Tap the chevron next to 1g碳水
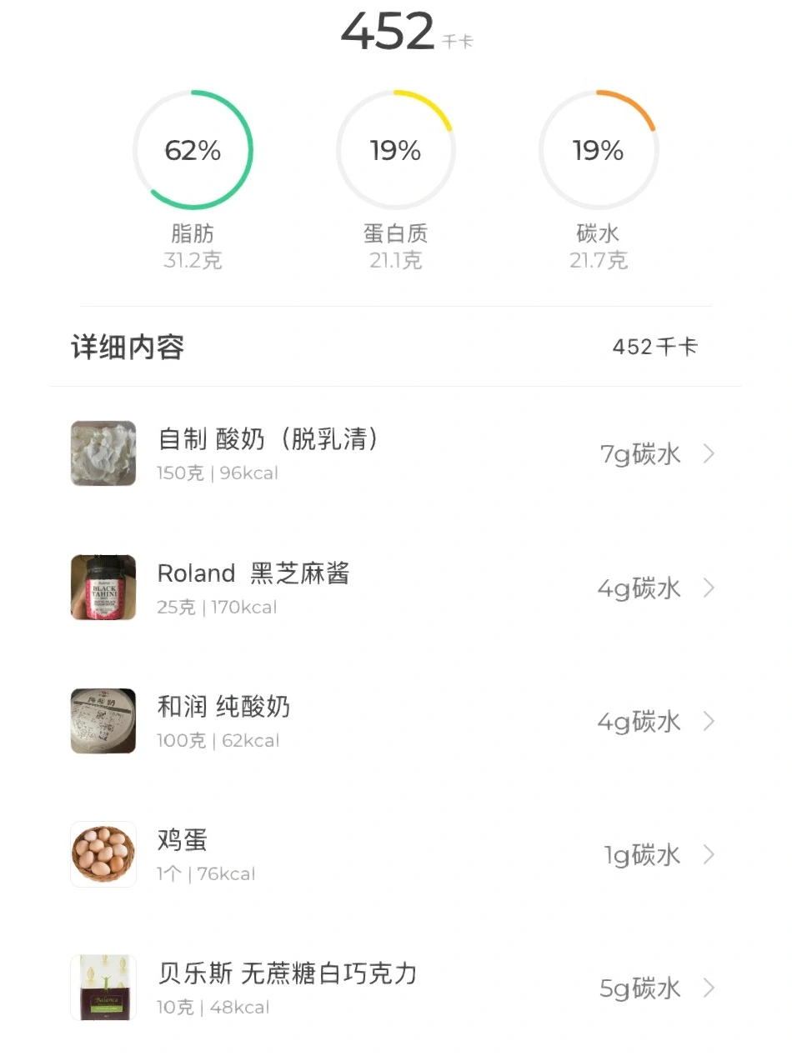The width and height of the screenshot is (792, 1056). 709,854
